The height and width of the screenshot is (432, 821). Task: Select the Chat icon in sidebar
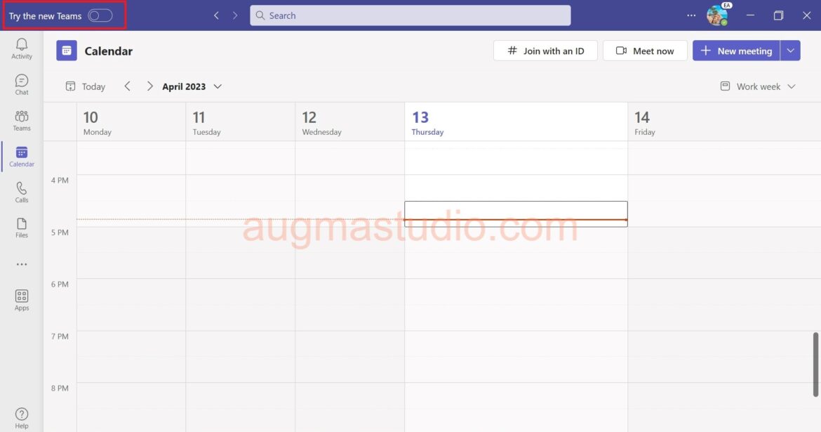[21, 84]
